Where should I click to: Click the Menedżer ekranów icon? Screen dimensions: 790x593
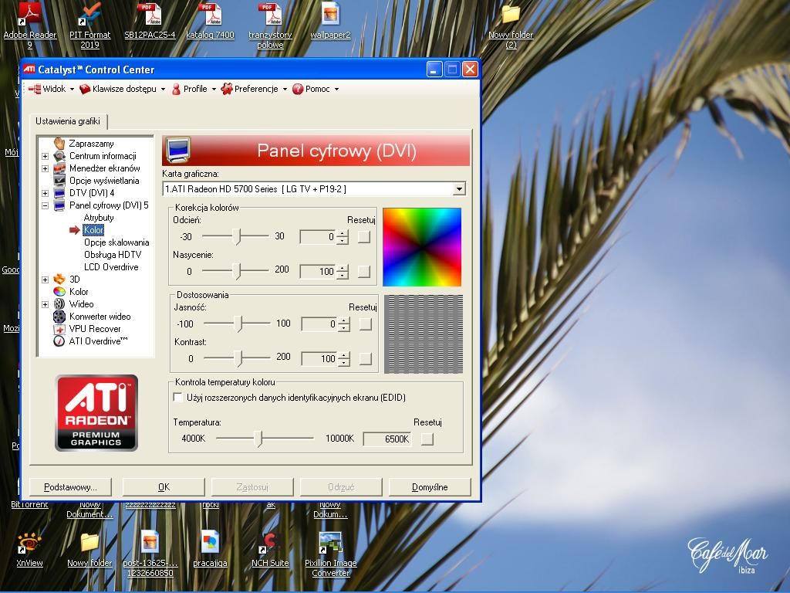coord(59,168)
